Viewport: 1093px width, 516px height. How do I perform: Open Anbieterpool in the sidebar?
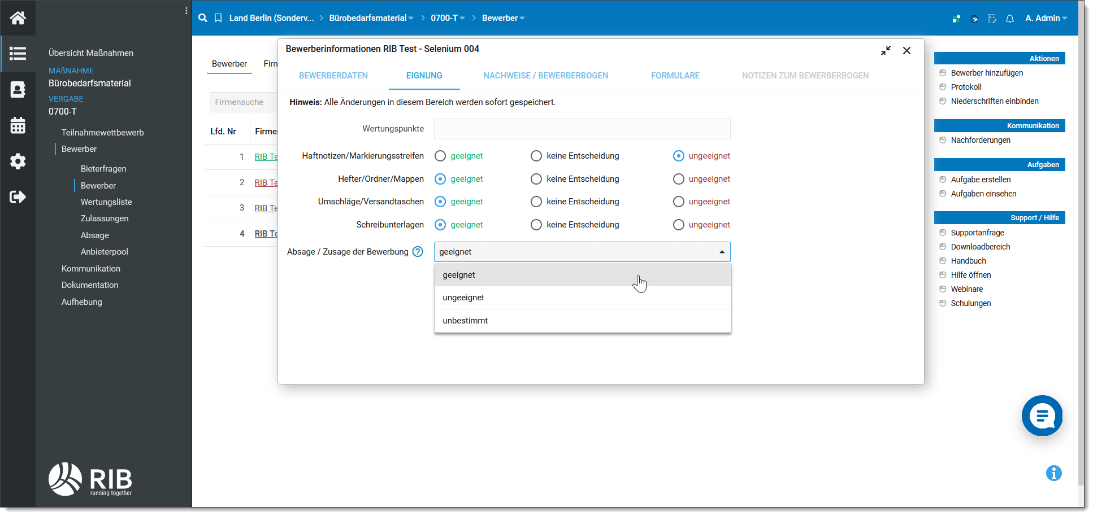105,252
